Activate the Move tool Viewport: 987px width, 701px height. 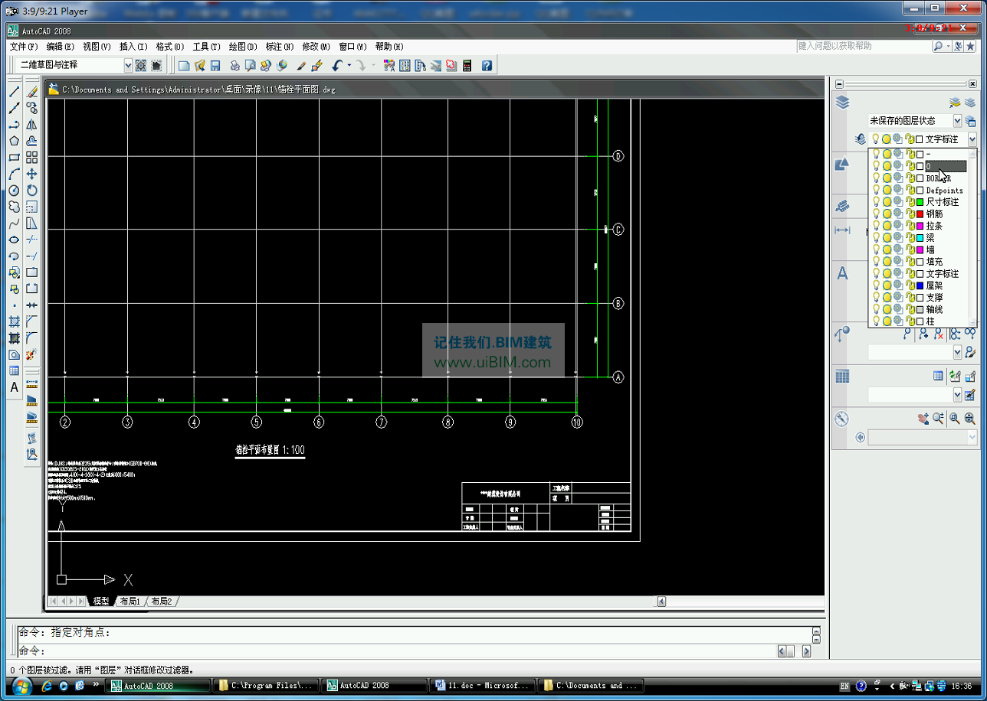32,174
